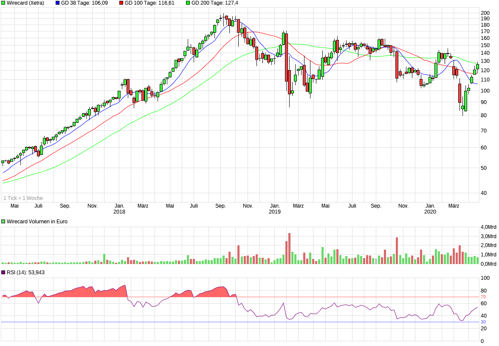Click the '1 Tick = 1 Woche' note

tap(23, 198)
